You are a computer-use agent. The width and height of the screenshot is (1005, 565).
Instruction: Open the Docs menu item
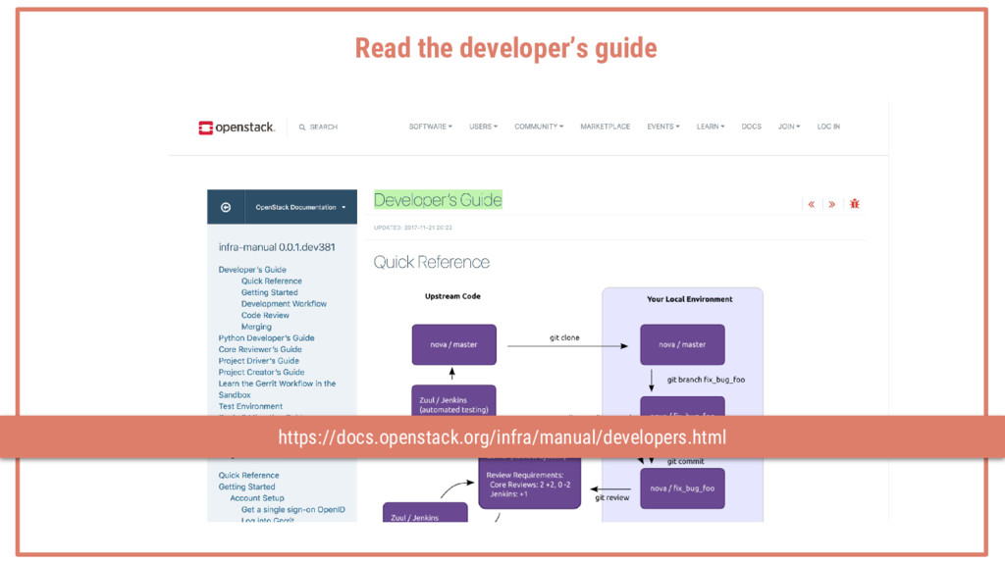tap(751, 127)
